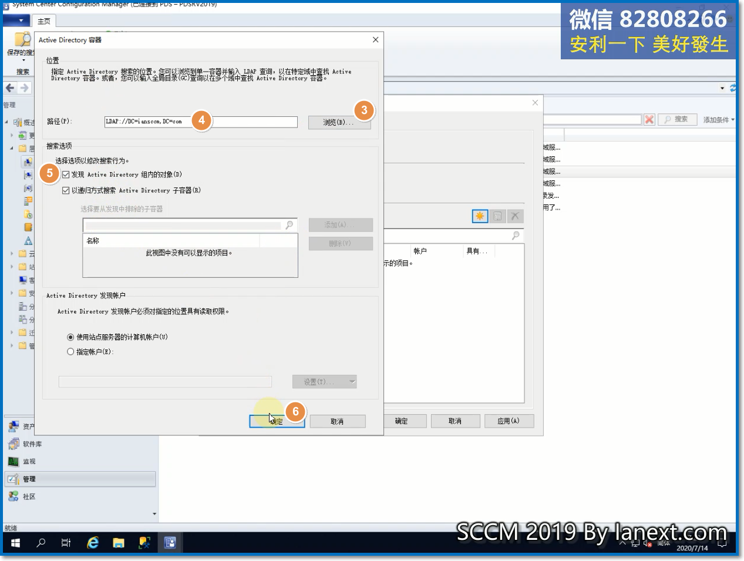Open the Add Criteria (添加条件) dropdown
Viewport: 744px width, 561px height.
[x=719, y=120]
